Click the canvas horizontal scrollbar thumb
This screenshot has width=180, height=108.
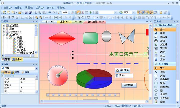[76, 101]
